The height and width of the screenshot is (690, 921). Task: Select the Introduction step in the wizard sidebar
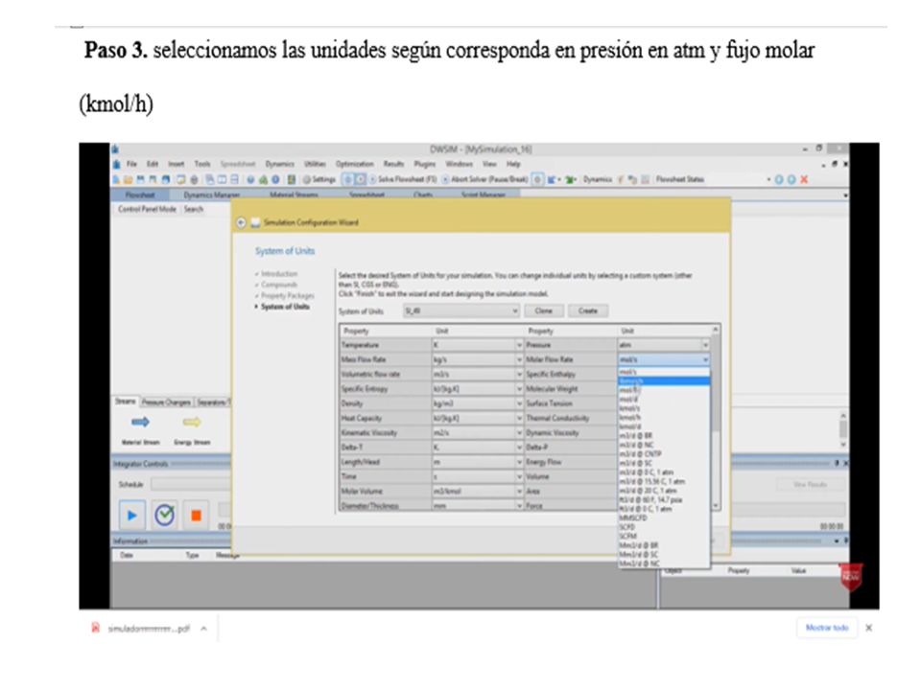(x=279, y=274)
